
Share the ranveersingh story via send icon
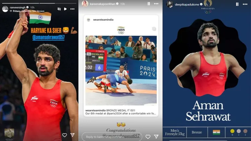[x=72, y=135]
